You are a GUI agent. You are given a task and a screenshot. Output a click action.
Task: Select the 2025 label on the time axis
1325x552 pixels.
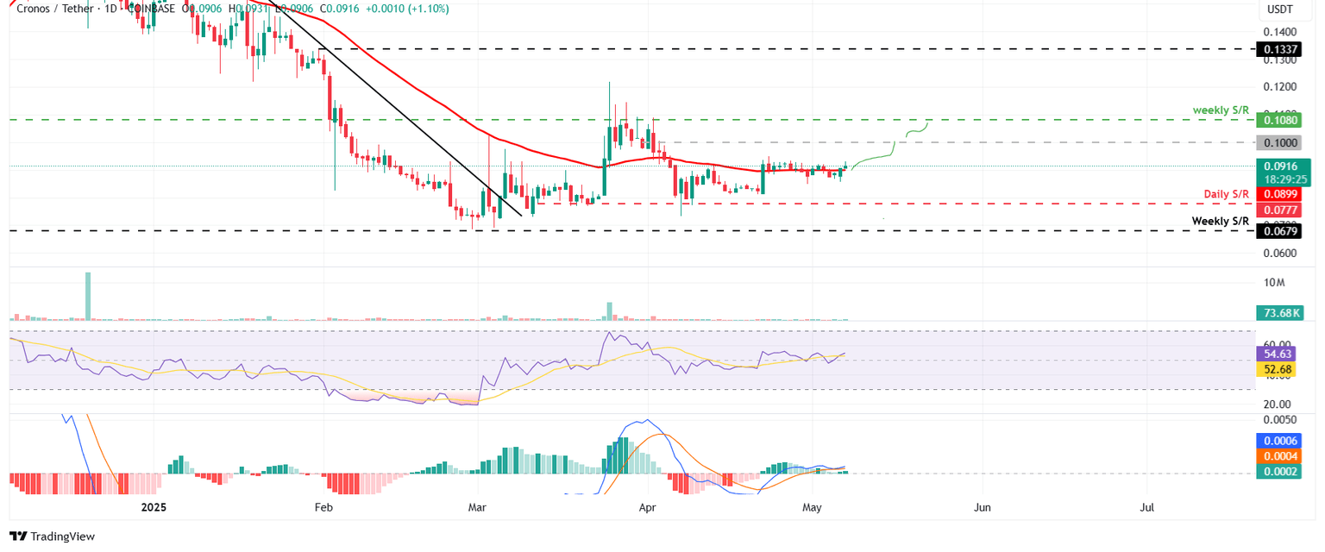[154, 508]
